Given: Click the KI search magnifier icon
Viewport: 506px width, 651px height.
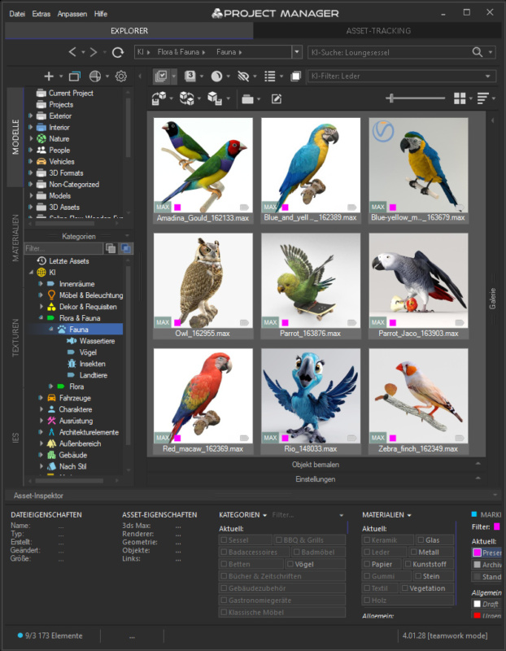Looking at the screenshot, I should tap(478, 52).
